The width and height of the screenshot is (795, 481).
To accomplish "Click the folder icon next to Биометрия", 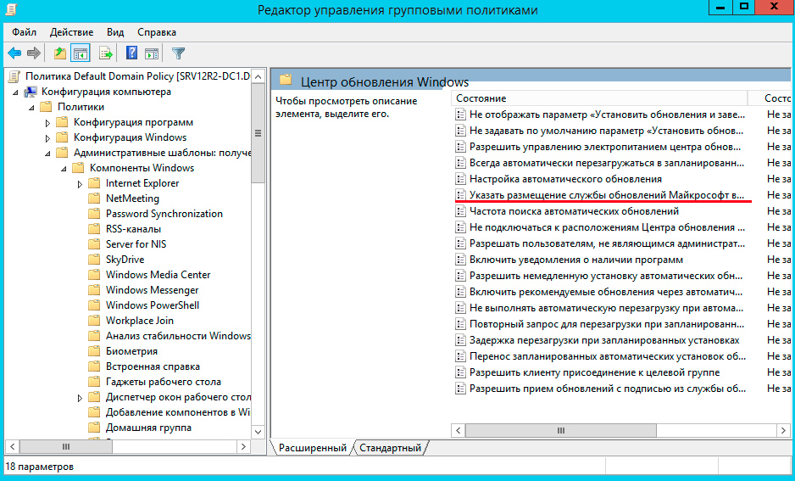I will tap(94, 351).
